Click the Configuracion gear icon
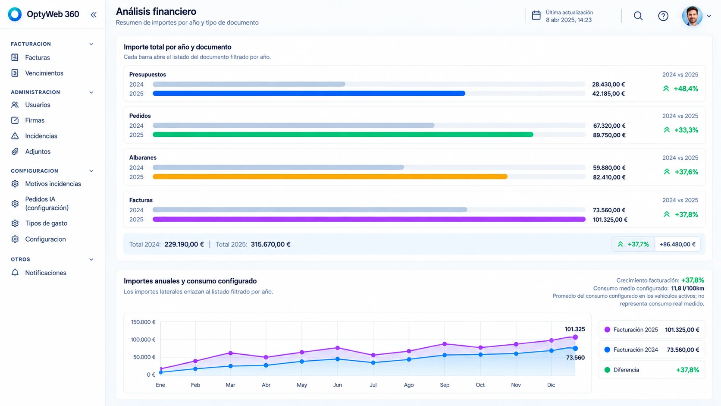 pos(15,239)
